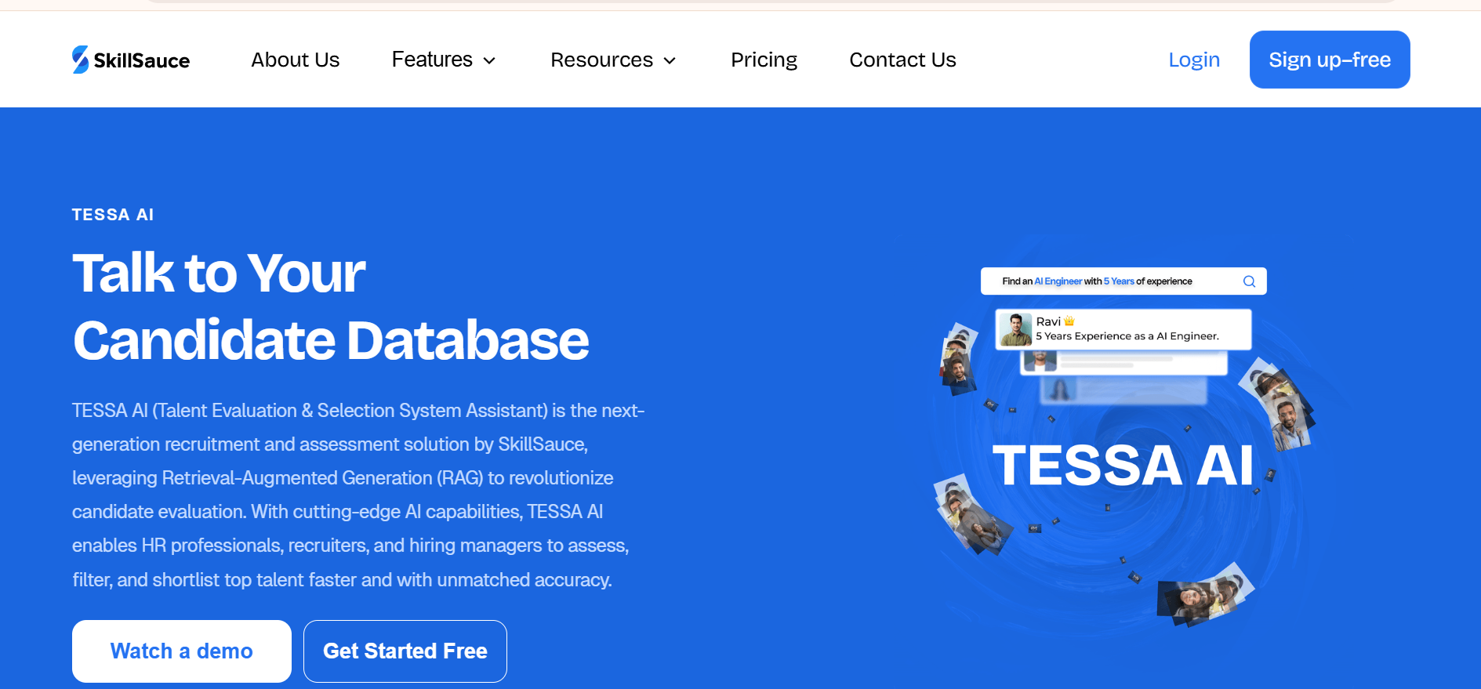Click the 'Talk to Your Candidate Database' heading
Image resolution: width=1481 pixels, height=689 pixels.
(330, 306)
